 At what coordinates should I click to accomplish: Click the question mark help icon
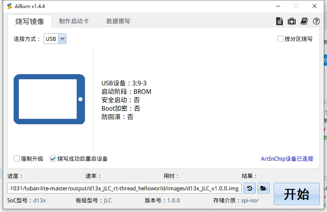(x=316, y=21)
